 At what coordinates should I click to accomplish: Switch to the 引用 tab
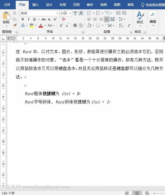(x=76, y=5)
